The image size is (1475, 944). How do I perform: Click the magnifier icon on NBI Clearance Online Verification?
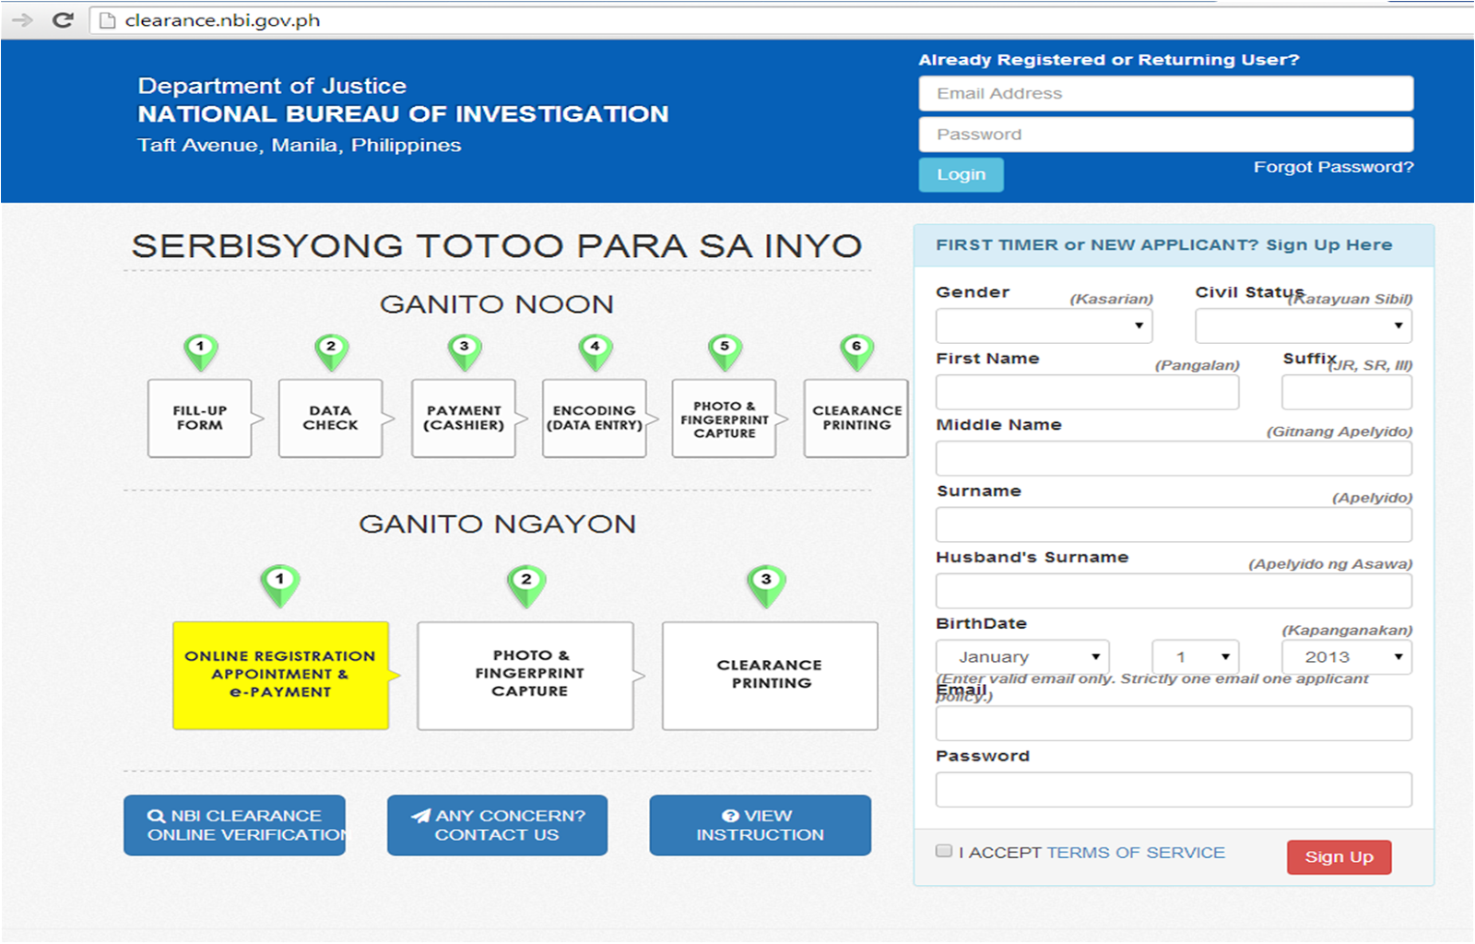(x=157, y=815)
